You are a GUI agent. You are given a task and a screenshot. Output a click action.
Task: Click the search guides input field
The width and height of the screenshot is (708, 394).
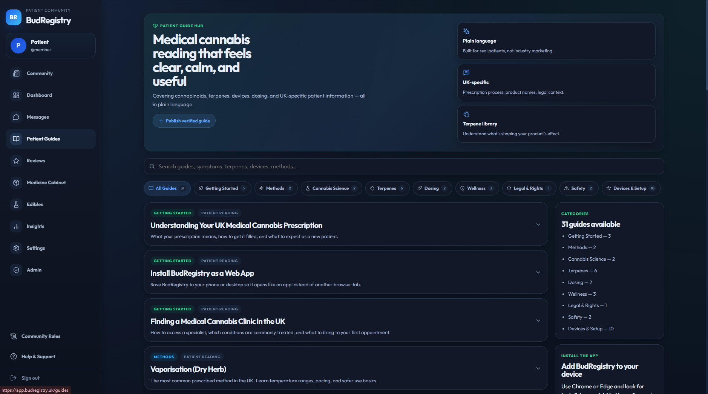click(404, 166)
